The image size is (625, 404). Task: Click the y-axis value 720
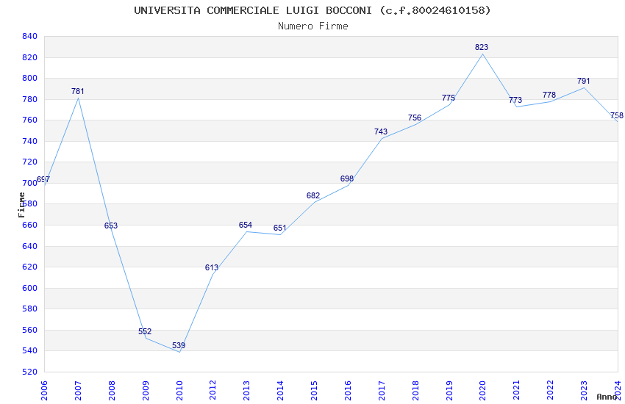click(30, 162)
